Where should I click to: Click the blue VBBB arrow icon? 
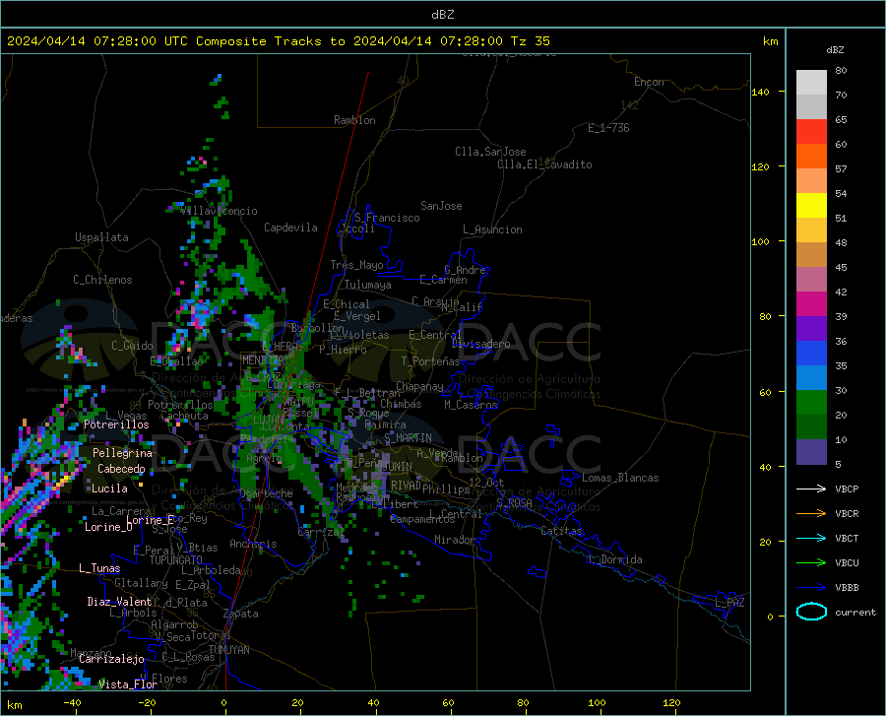tap(811, 588)
